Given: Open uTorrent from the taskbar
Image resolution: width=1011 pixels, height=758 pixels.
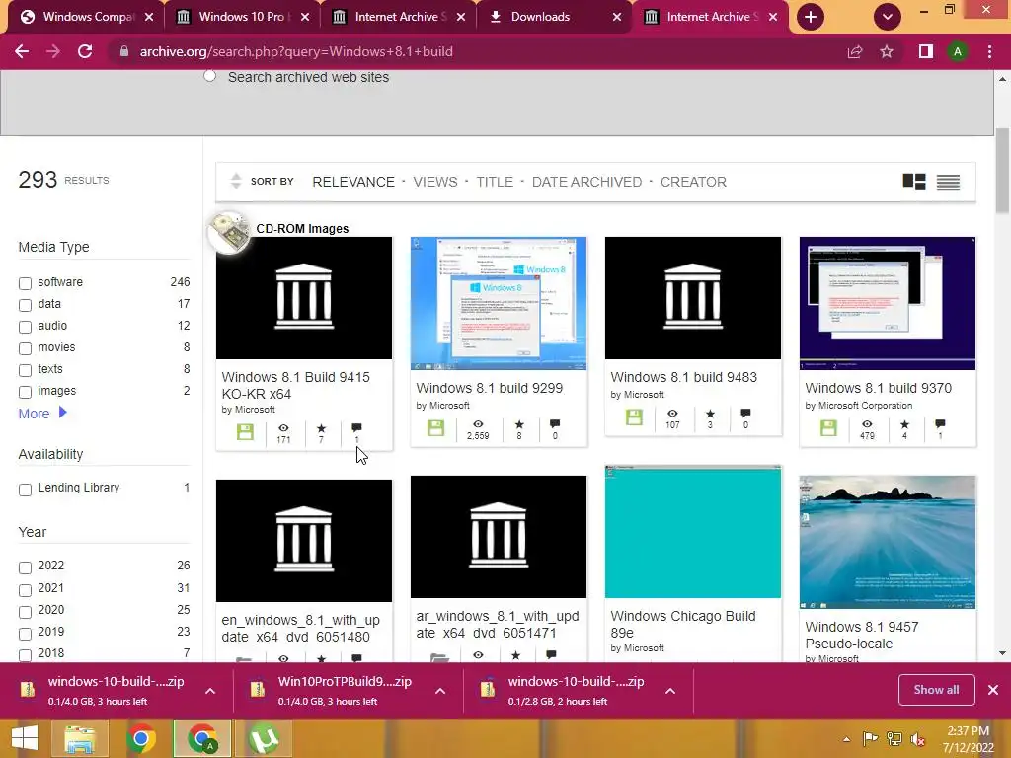Looking at the screenshot, I should (265, 738).
